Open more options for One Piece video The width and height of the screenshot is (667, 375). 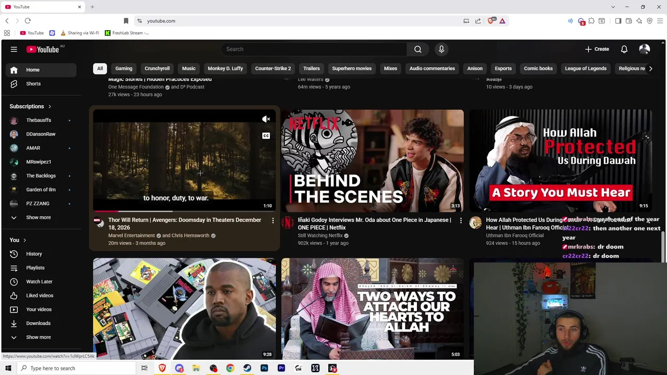(x=461, y=221)
